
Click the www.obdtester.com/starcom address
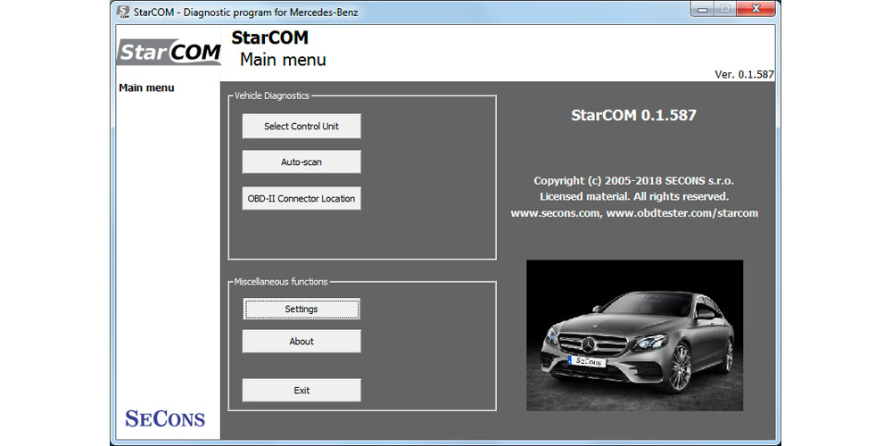point(682,213)
